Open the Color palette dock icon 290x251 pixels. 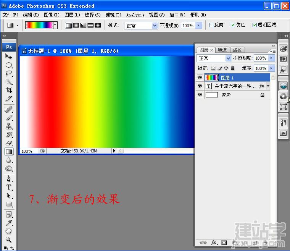point(284,49)
